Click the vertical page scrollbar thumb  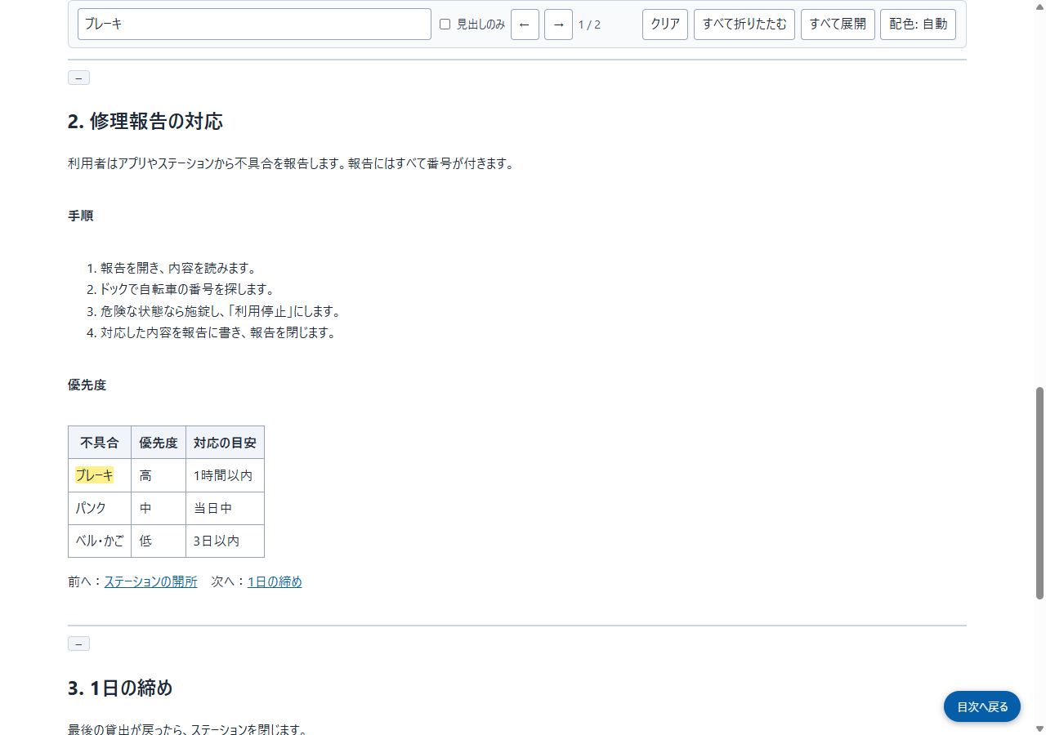coord(1040,493)
